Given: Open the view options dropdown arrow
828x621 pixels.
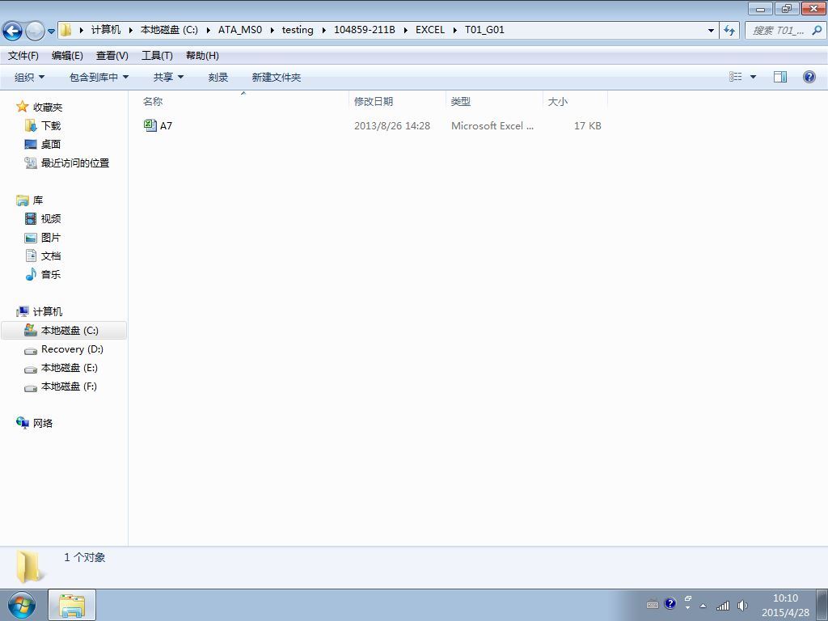Looking at the screenshot, I should (x=753, y=77).
